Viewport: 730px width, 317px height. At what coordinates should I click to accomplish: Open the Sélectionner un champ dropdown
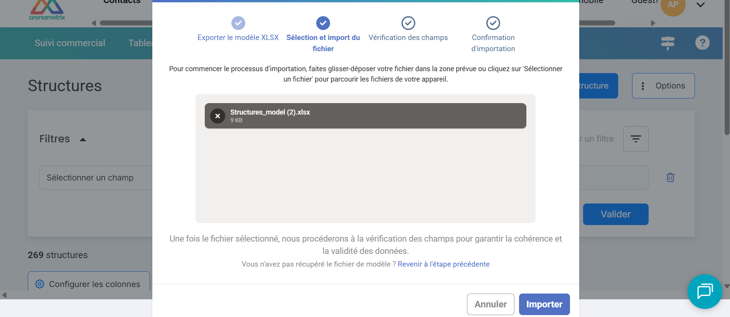[x=96, y=178]
